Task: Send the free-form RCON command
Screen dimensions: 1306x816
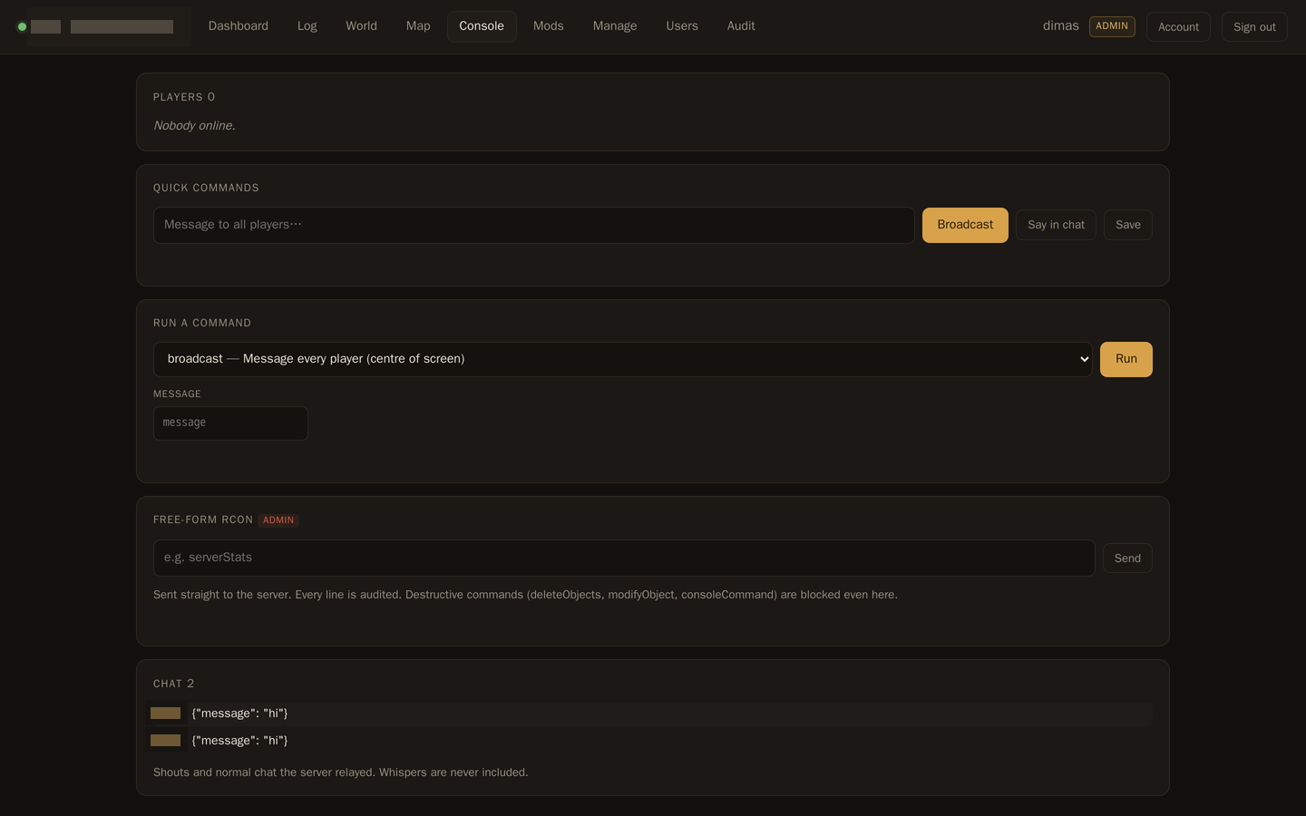Action: pyautogui.click(x=1127, y=559)
